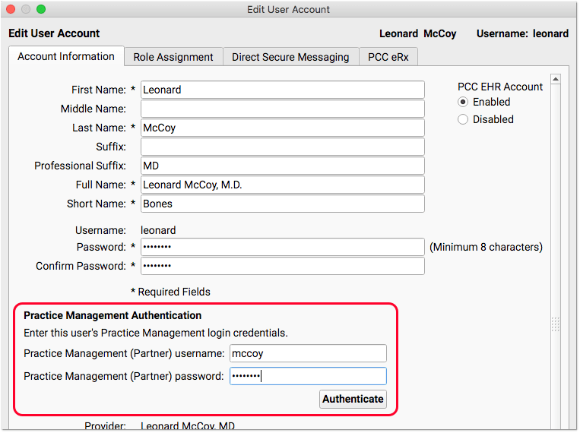
Task: Zoom window with green title bar button
Action: [x=41, y=9]
